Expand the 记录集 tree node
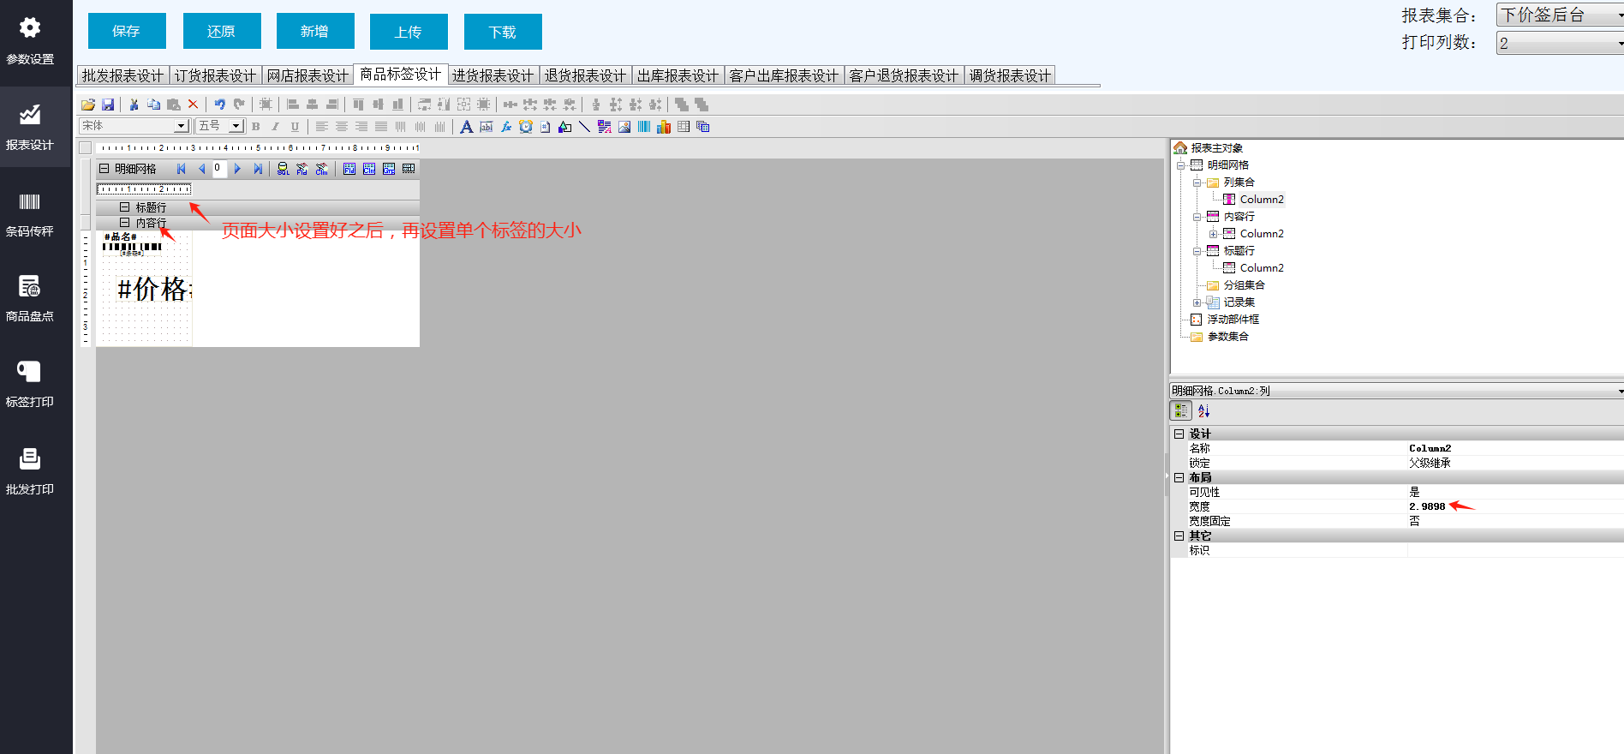This screenshot has height=754, width=1624. pyautogui.click(x=1197, y=302)
